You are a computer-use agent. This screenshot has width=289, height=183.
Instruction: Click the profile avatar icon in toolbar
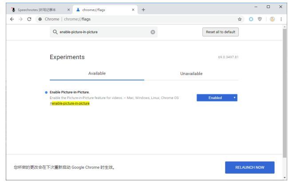click(272, 19)
